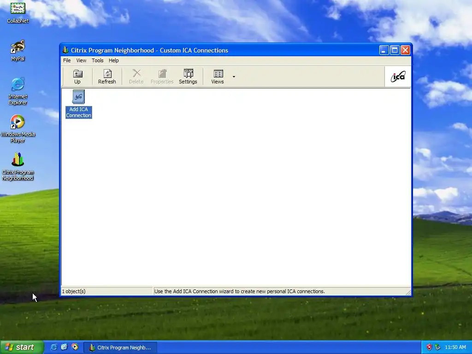Select the Add ICA Connection icon
The height and width of the screenshot is (354, 472).
coord(78,104)
